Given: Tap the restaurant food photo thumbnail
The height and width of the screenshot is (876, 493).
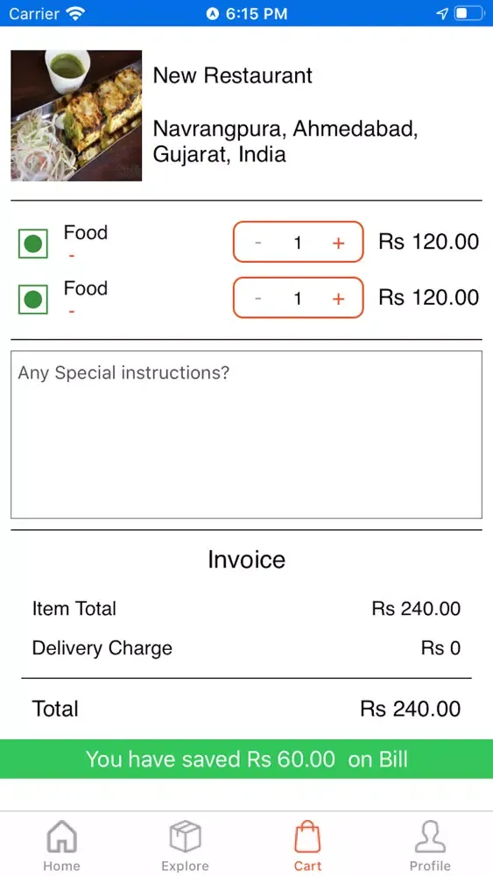Looking at the screenshot, I should [x=76, y=116].
